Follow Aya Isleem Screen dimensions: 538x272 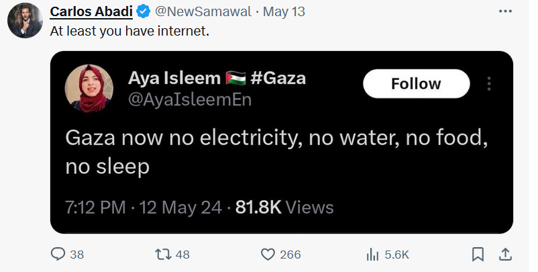[416, 84]
